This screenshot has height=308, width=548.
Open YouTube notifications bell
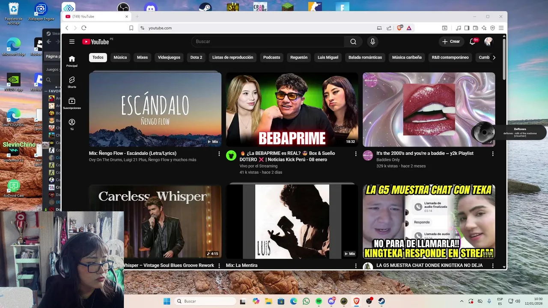point(473,41)
